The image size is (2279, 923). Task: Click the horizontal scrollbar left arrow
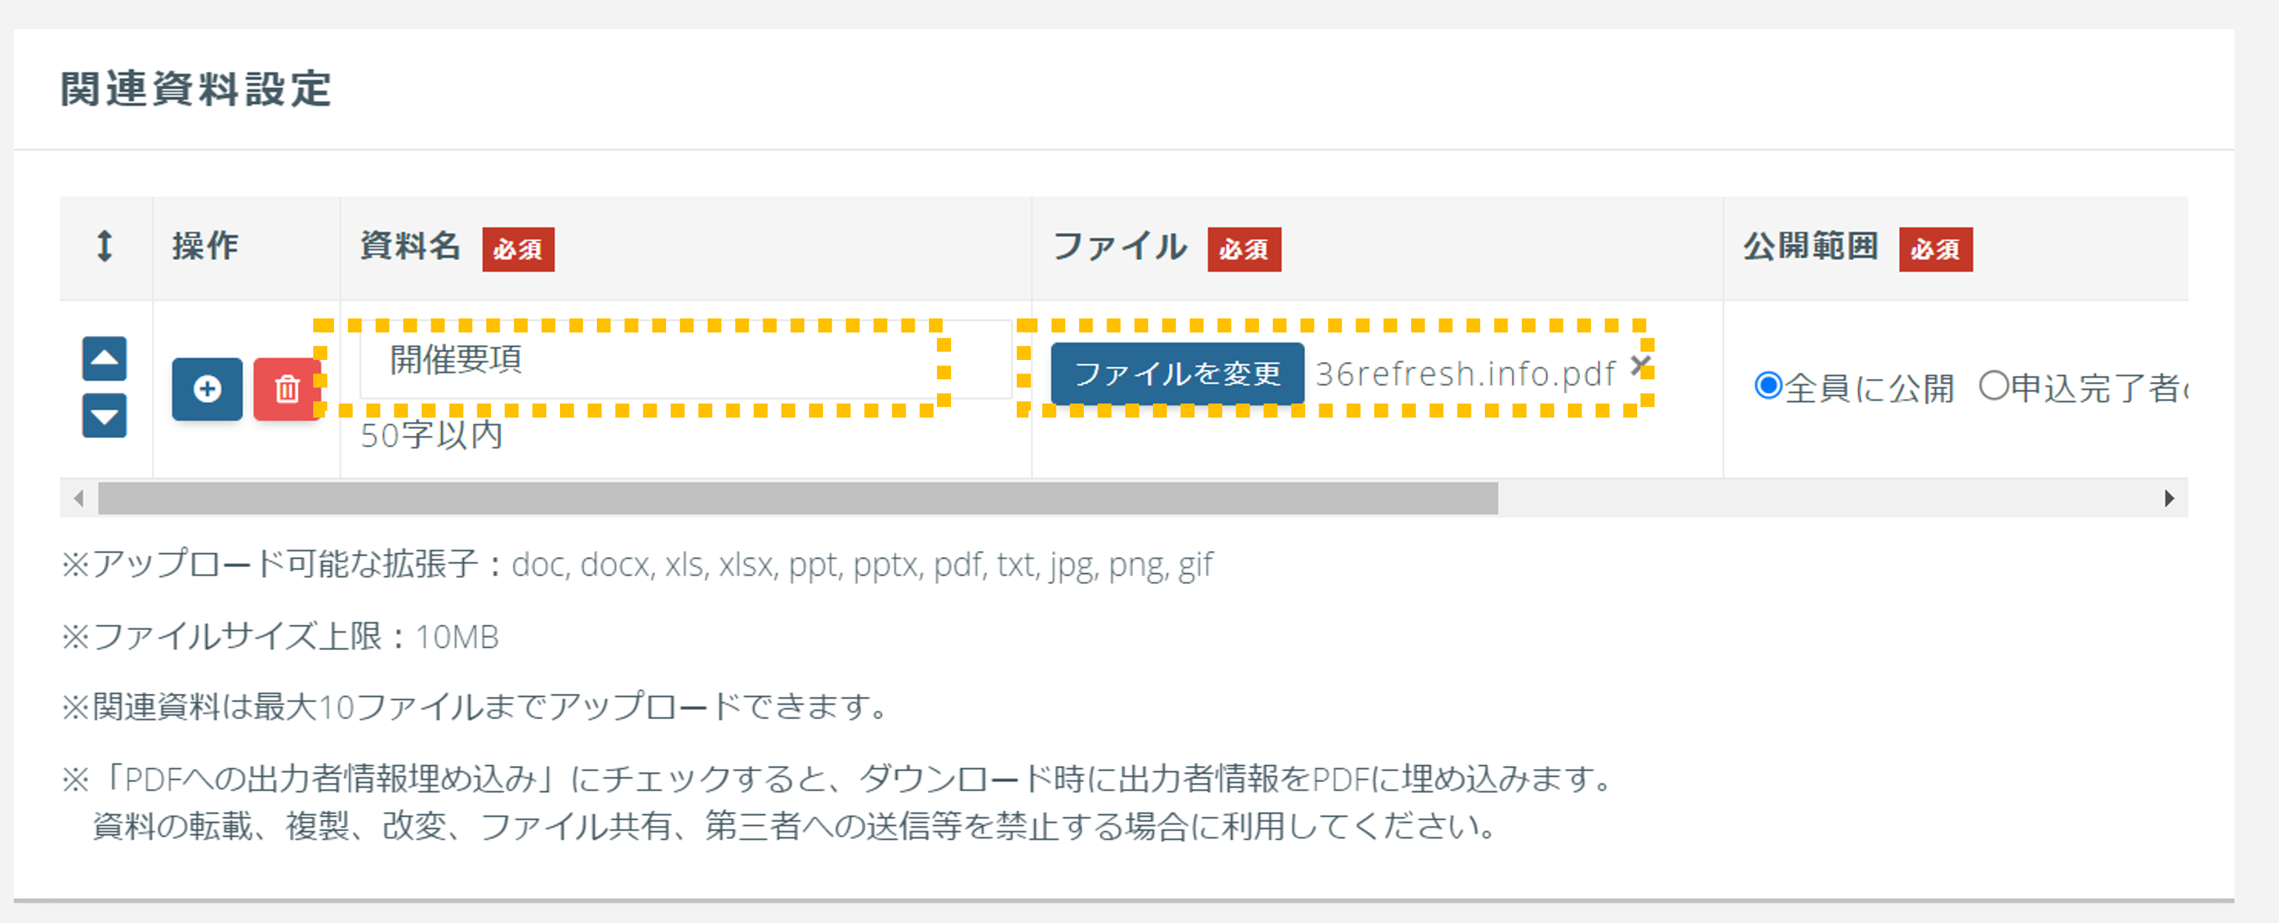click(78, 499)
